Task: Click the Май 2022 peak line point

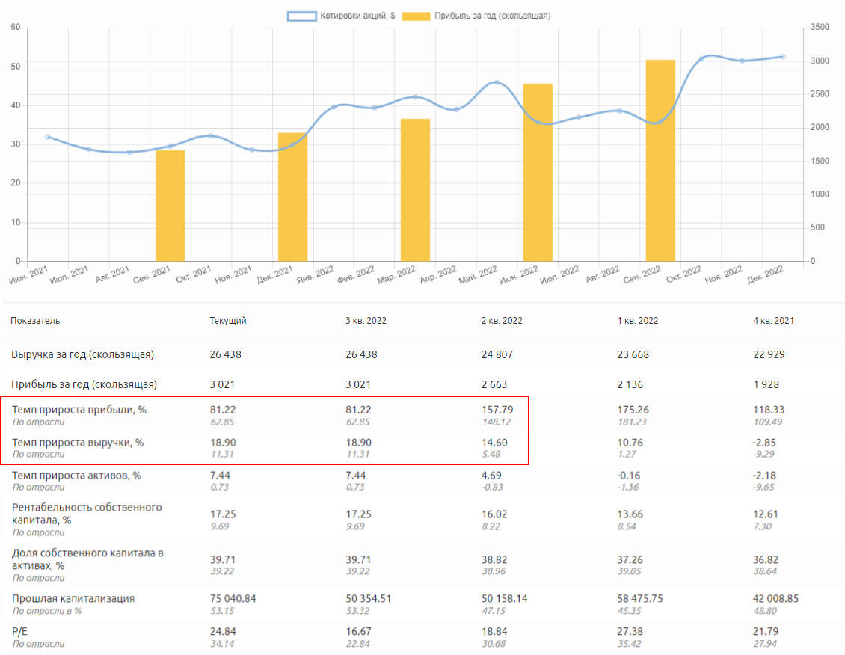Action: pyautogui.click(x=497, y=82)
